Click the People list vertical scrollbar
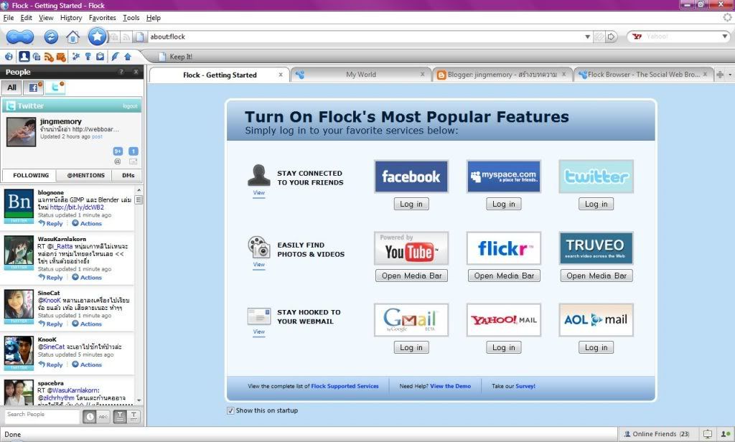This screenshot has height=442, width=735. click(139, 295)
